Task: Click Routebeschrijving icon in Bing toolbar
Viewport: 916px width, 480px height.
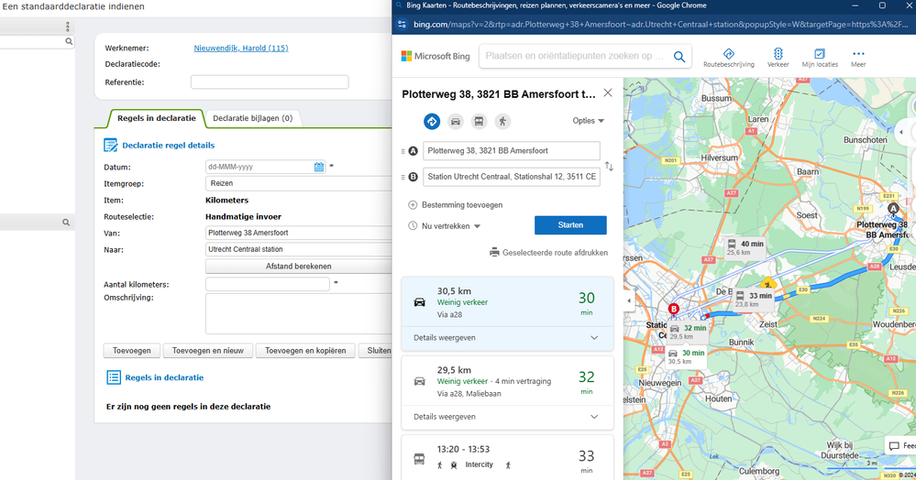Action: coord(728,58)
